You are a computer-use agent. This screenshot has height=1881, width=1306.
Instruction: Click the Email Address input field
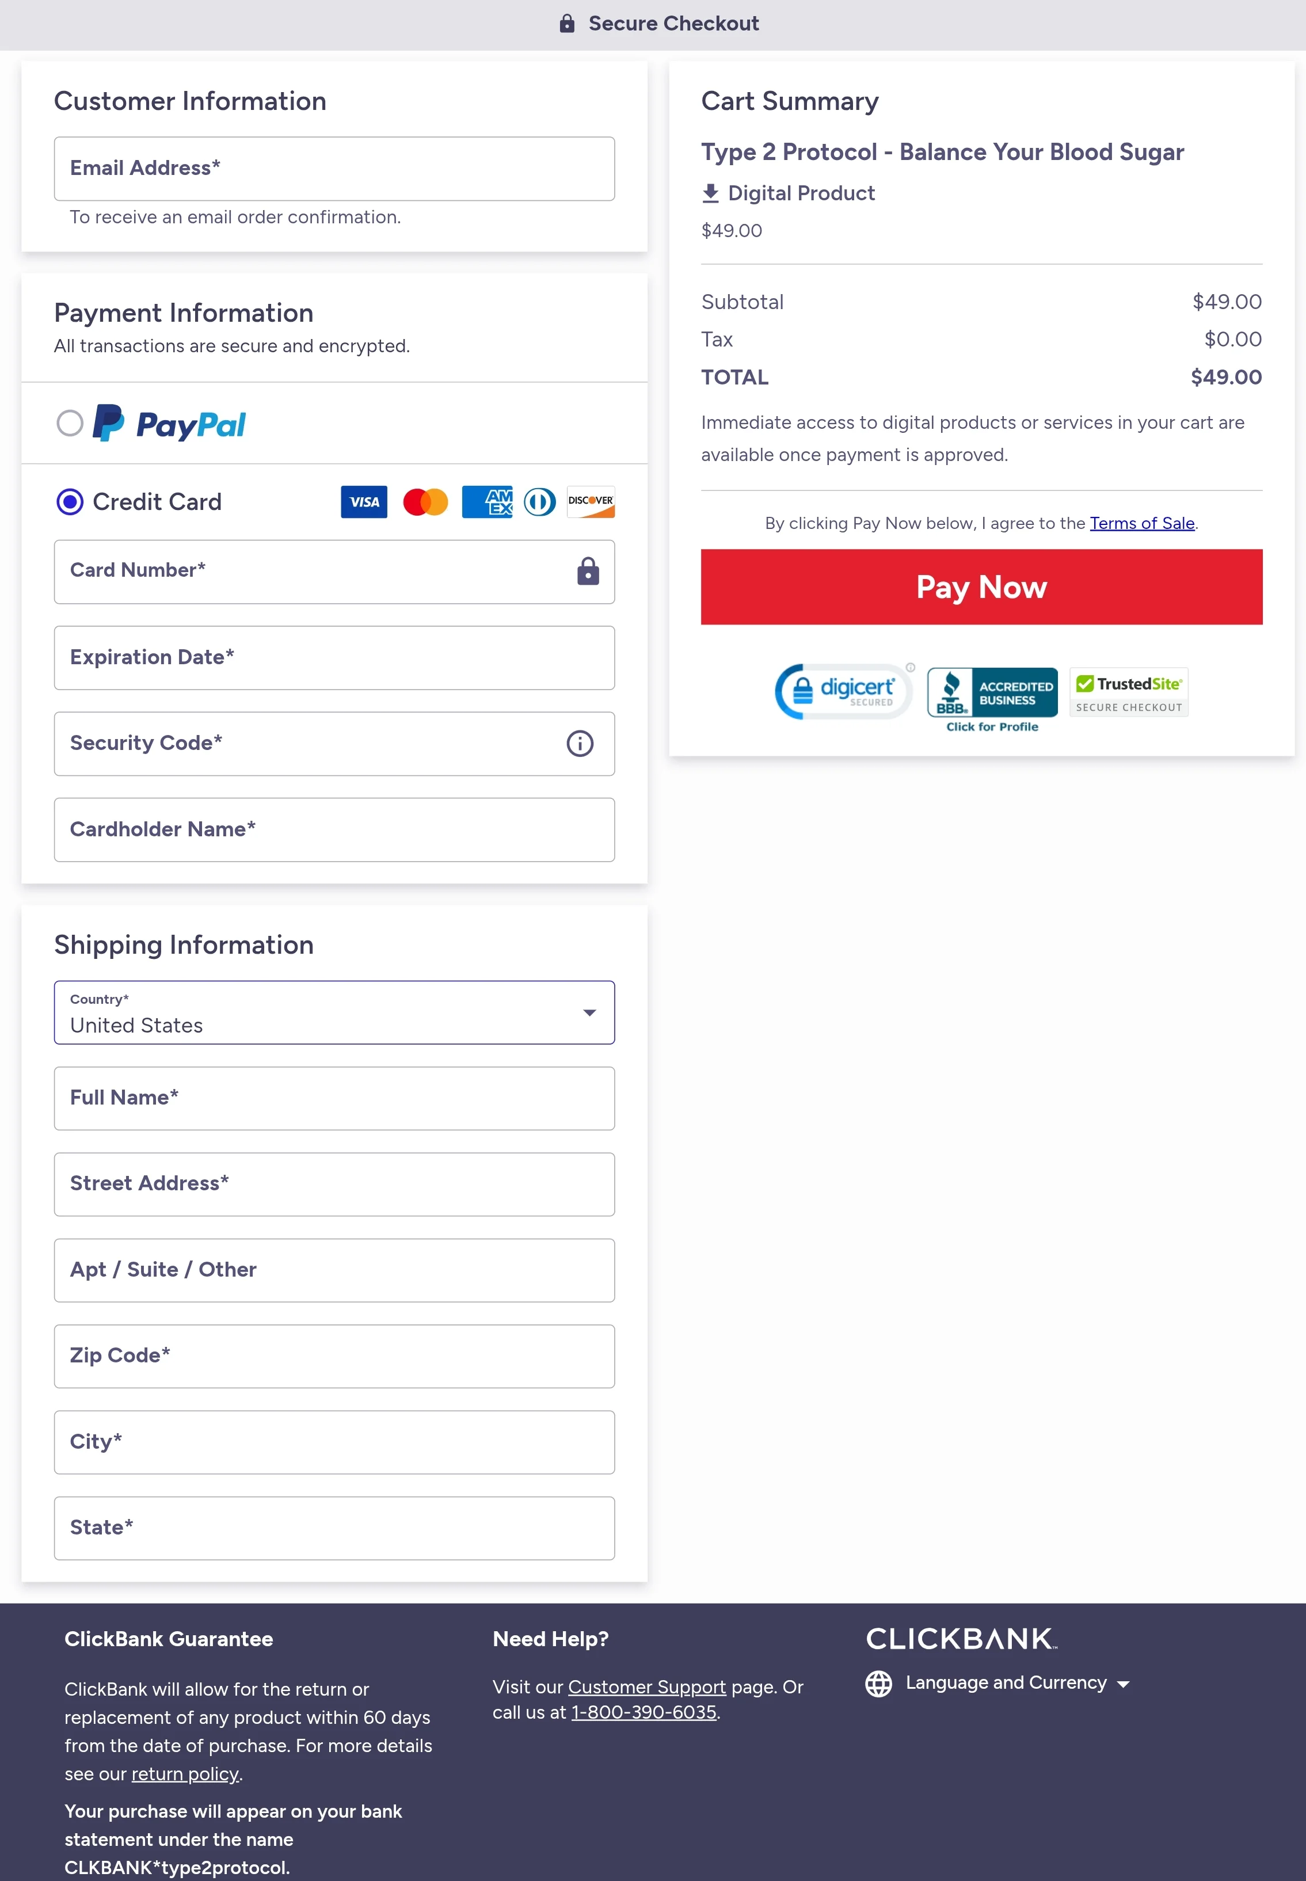pyautogui.click(x=334, y=169)
